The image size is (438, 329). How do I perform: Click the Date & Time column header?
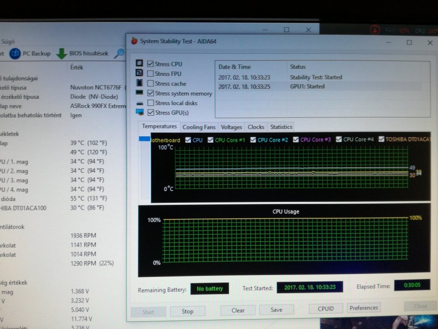235,67
